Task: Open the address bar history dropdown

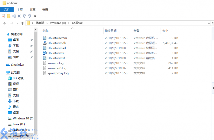Action: pyautogui.click(x=209, y=23)
